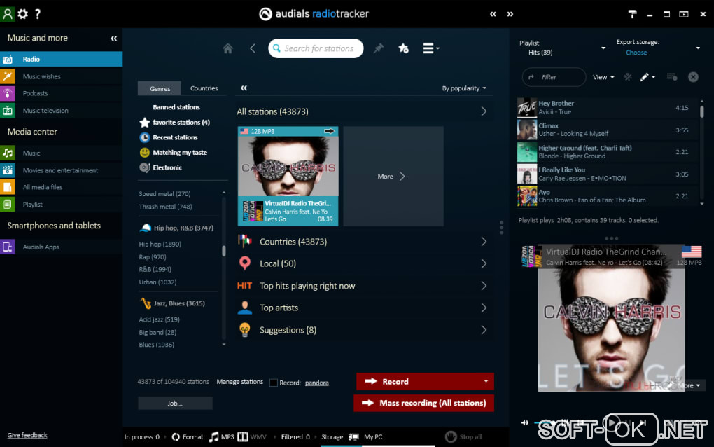Open the VirtualDJ Radio TheGrind station card
Viewport: 714px width, 447px height.
click(288, 177)
